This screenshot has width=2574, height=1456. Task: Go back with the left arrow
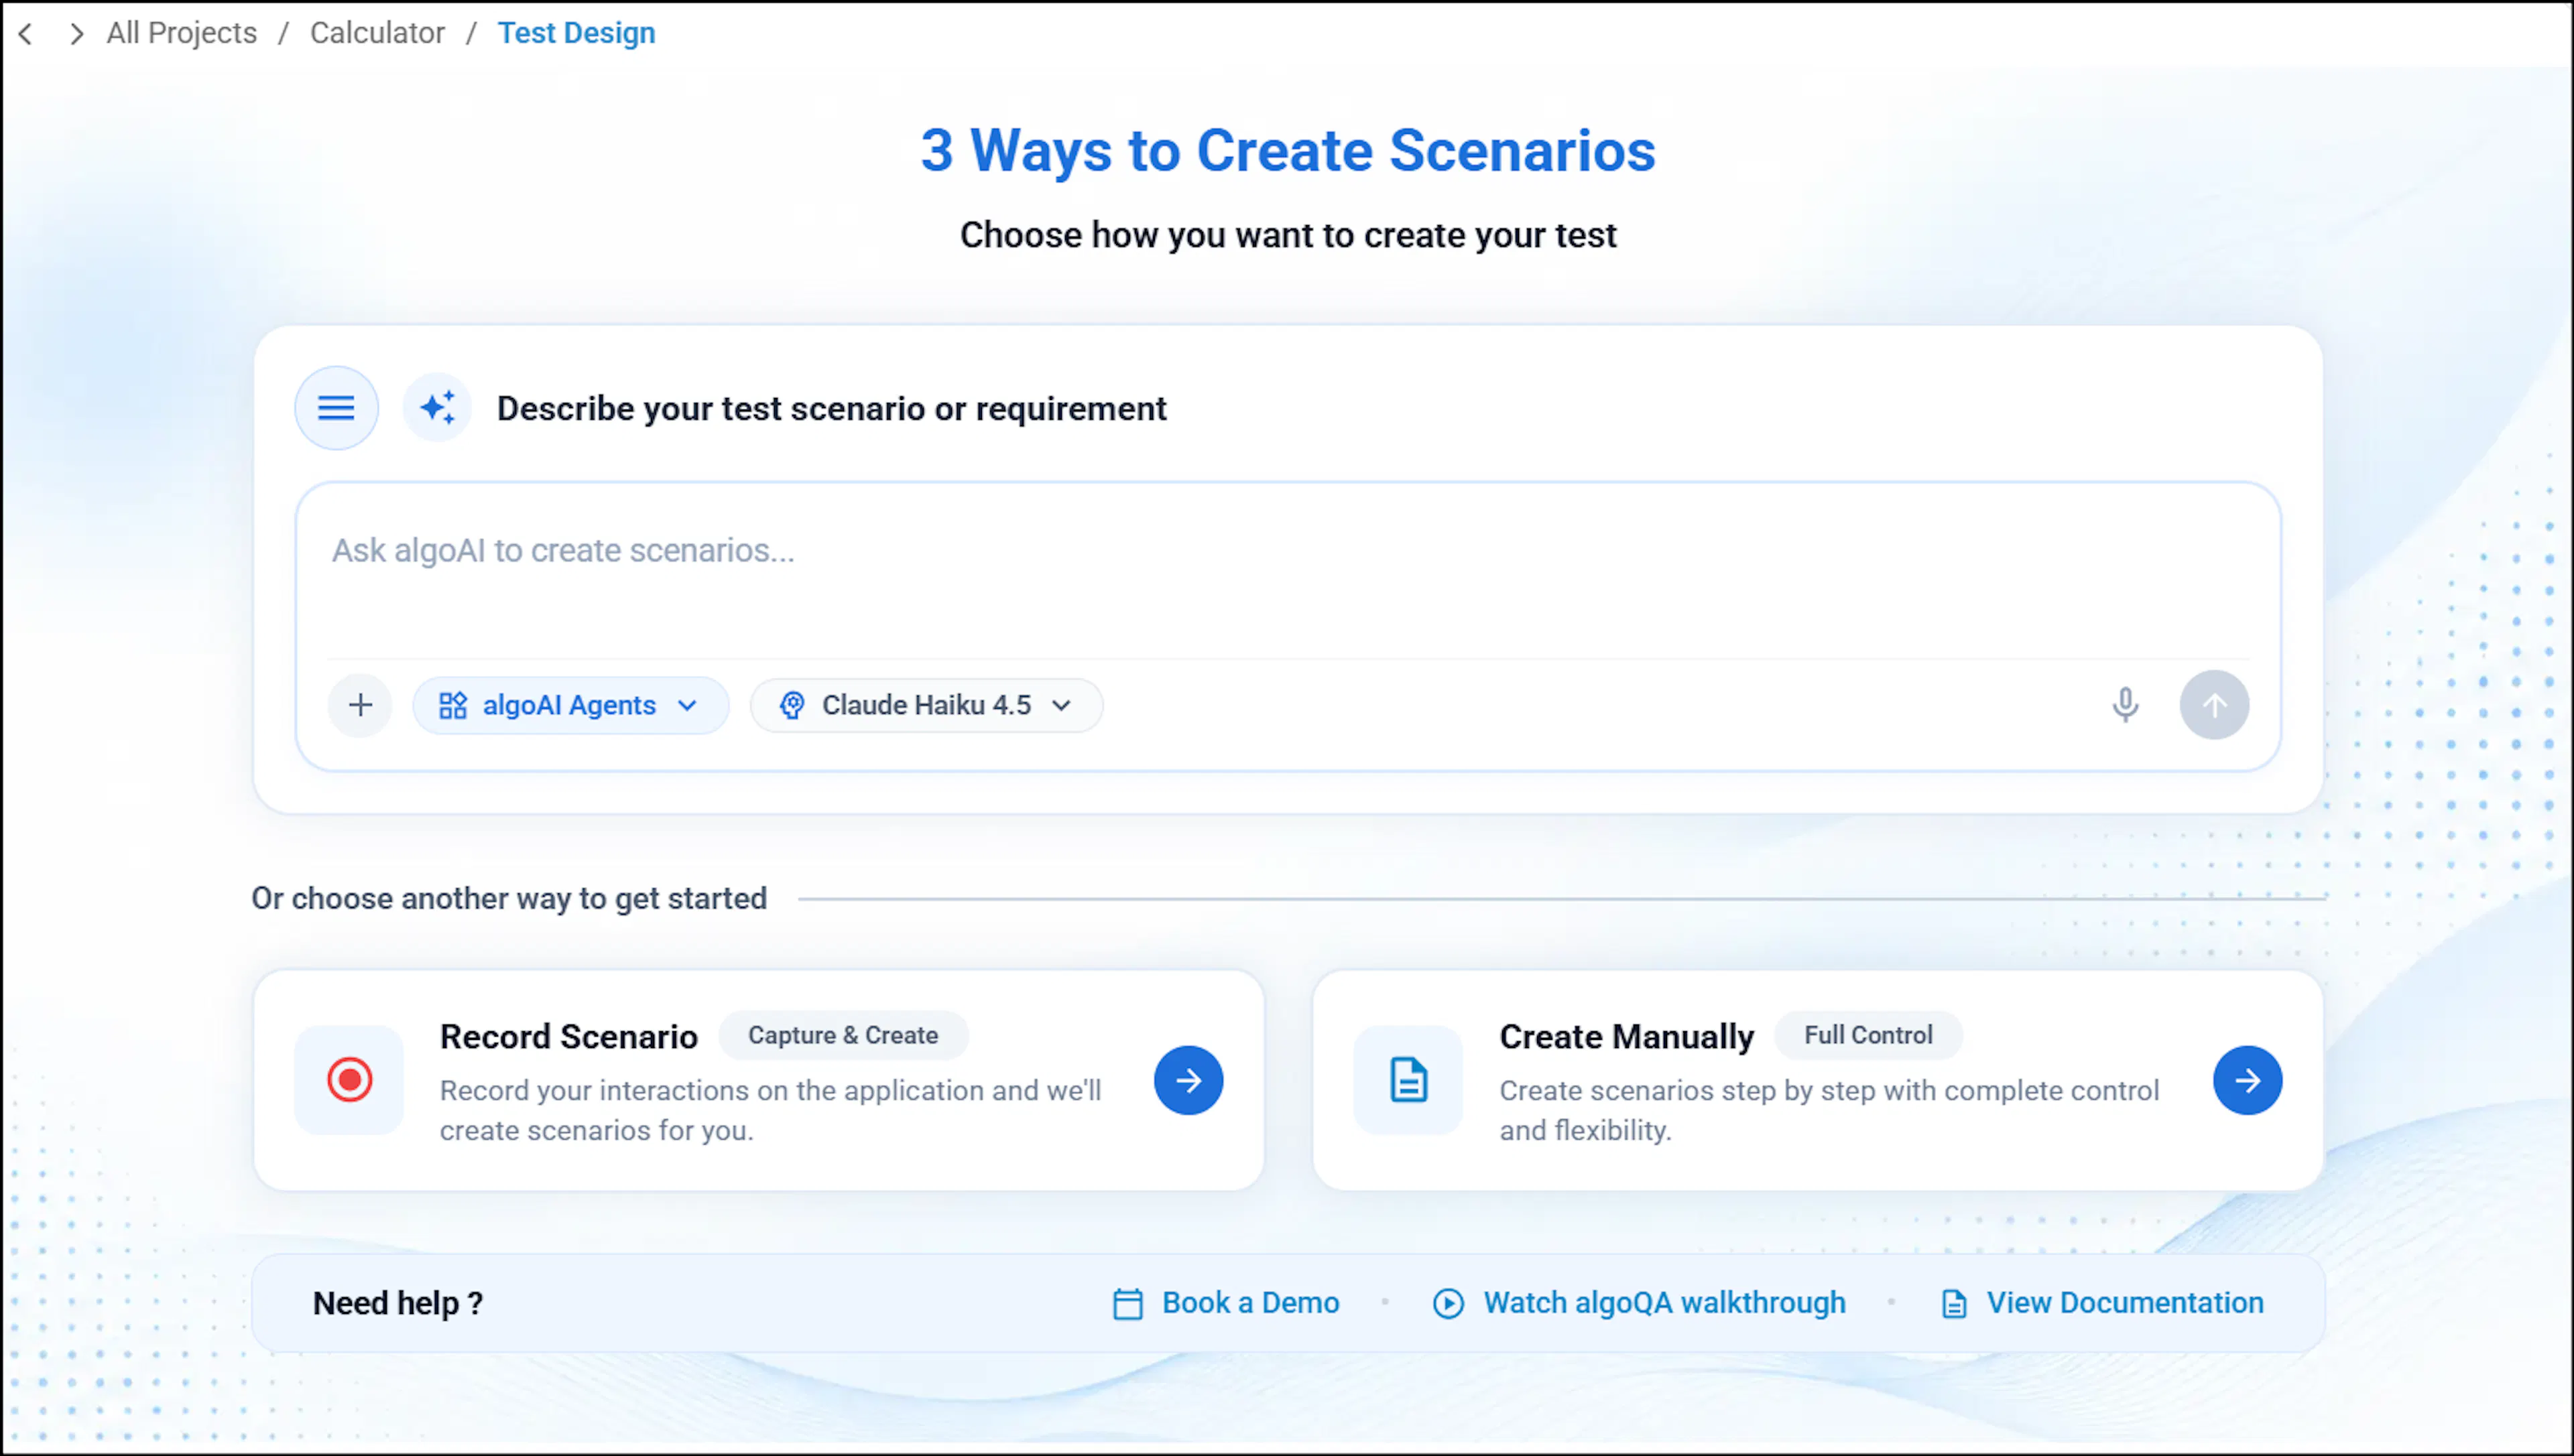pos(26,34)
